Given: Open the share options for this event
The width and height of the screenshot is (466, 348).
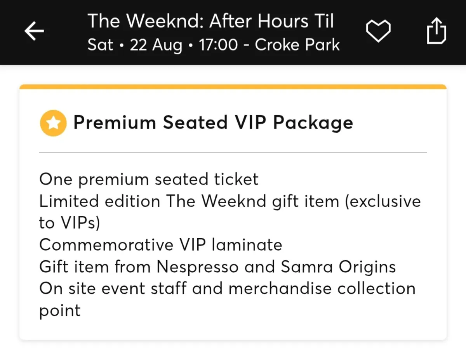Looking at the screenshot, I should pos(436,31).
